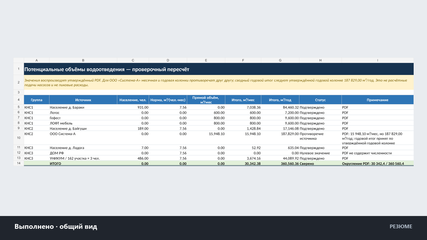Select the 'Население д. Байгуши' cell
Viewport: 427px width, 240px height.
click(x=83, y=128)
